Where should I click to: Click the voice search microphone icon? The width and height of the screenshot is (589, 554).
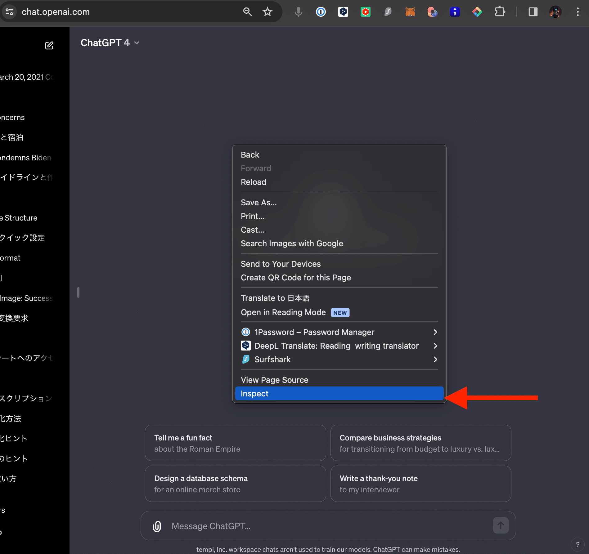[x=298, y=12]
